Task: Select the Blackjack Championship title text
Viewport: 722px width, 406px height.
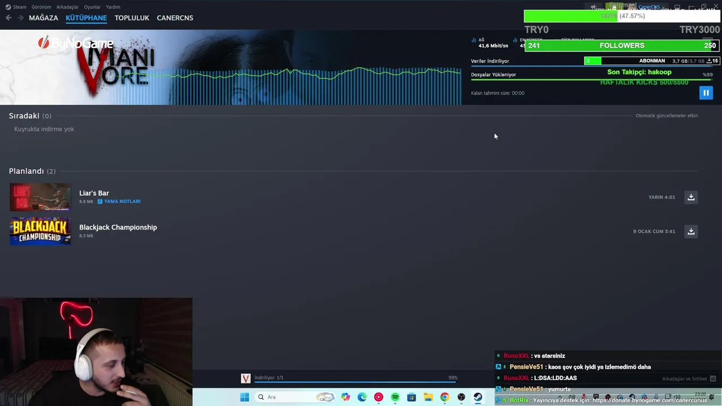Action: tap(118, 227)
